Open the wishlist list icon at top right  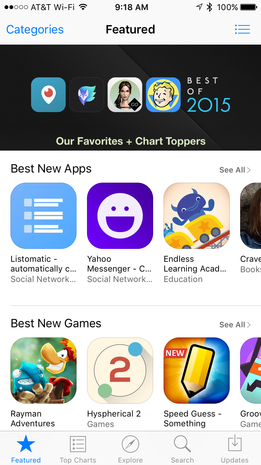click(243, 29)
